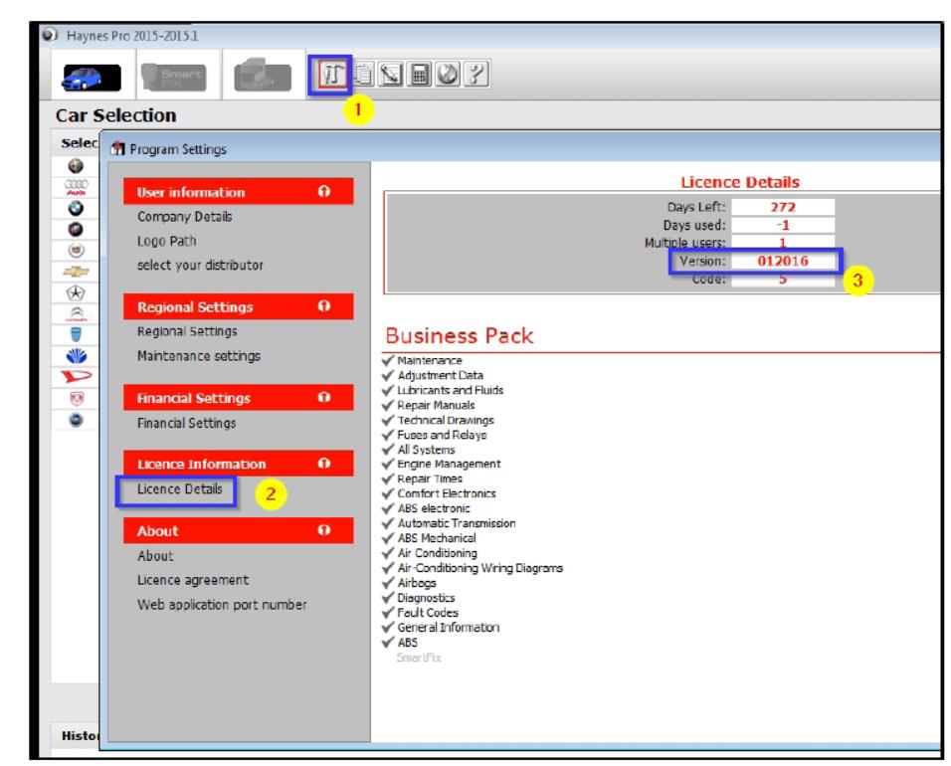Open the calculator toolbar icon

point(419,74)
